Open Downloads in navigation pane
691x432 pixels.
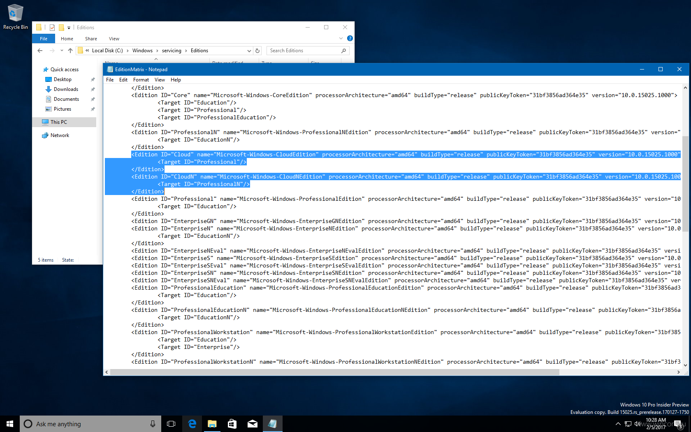click(66, 89)
